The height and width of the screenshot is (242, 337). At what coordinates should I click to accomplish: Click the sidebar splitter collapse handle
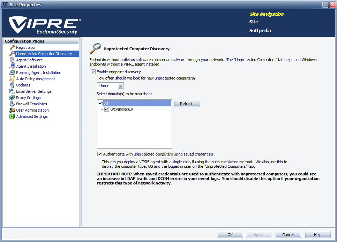click(x=81, y=132)
